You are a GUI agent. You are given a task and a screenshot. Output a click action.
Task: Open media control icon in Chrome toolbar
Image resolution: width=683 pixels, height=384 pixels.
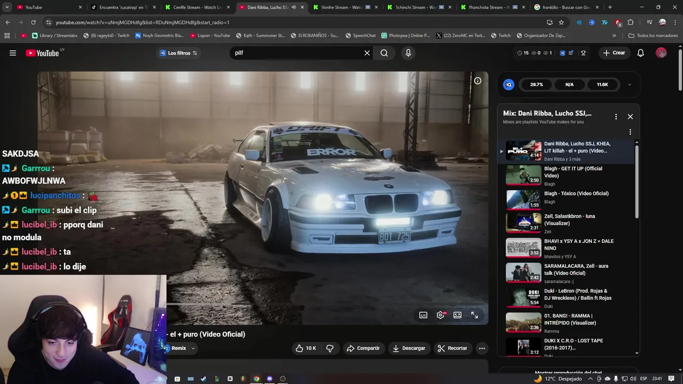(649, 22)
